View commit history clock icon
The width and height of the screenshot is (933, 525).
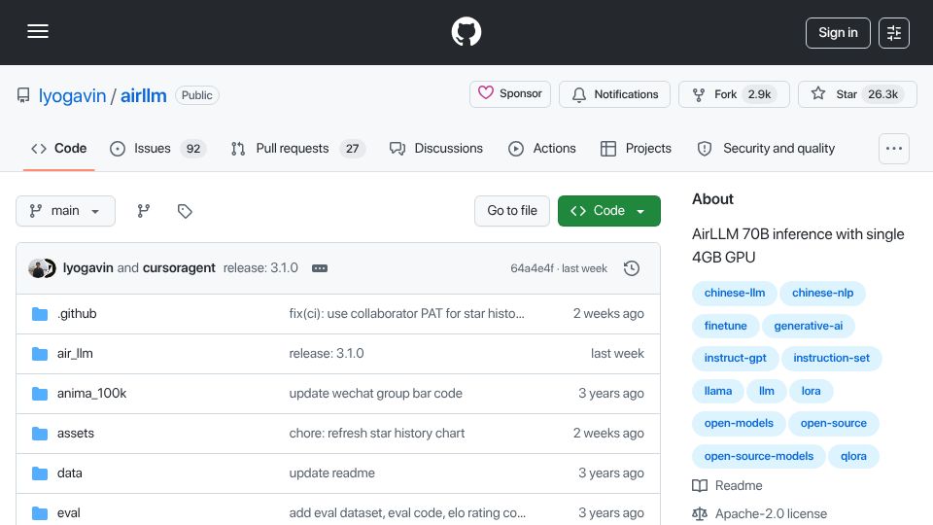[632, 268]
